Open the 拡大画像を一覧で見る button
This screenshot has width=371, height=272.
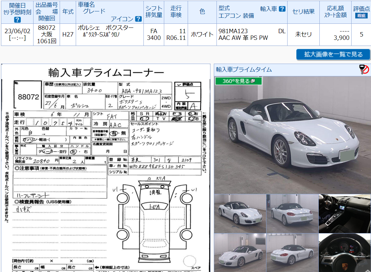coord(333,54)
